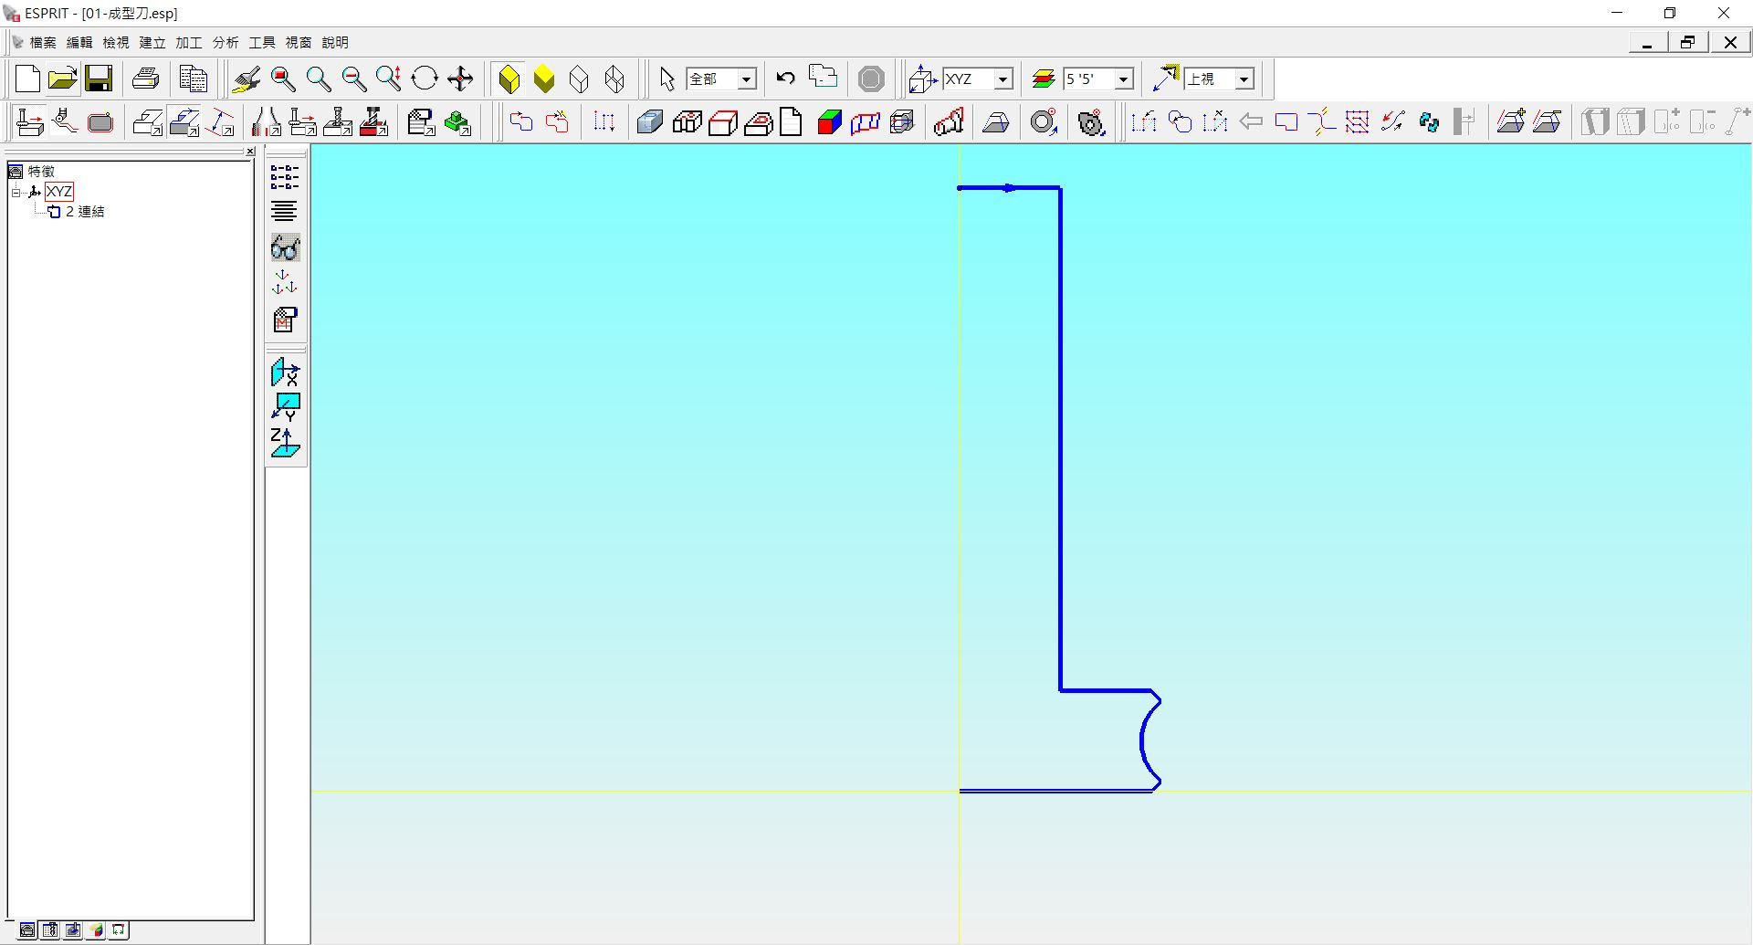
Task: Click the Print icon
Action: pos(146,79)
